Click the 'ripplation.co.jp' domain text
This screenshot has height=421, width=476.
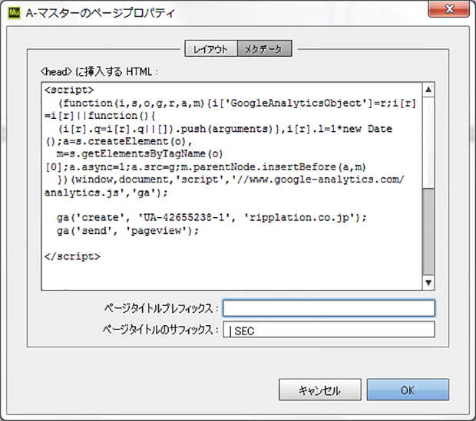click(301, 218)
